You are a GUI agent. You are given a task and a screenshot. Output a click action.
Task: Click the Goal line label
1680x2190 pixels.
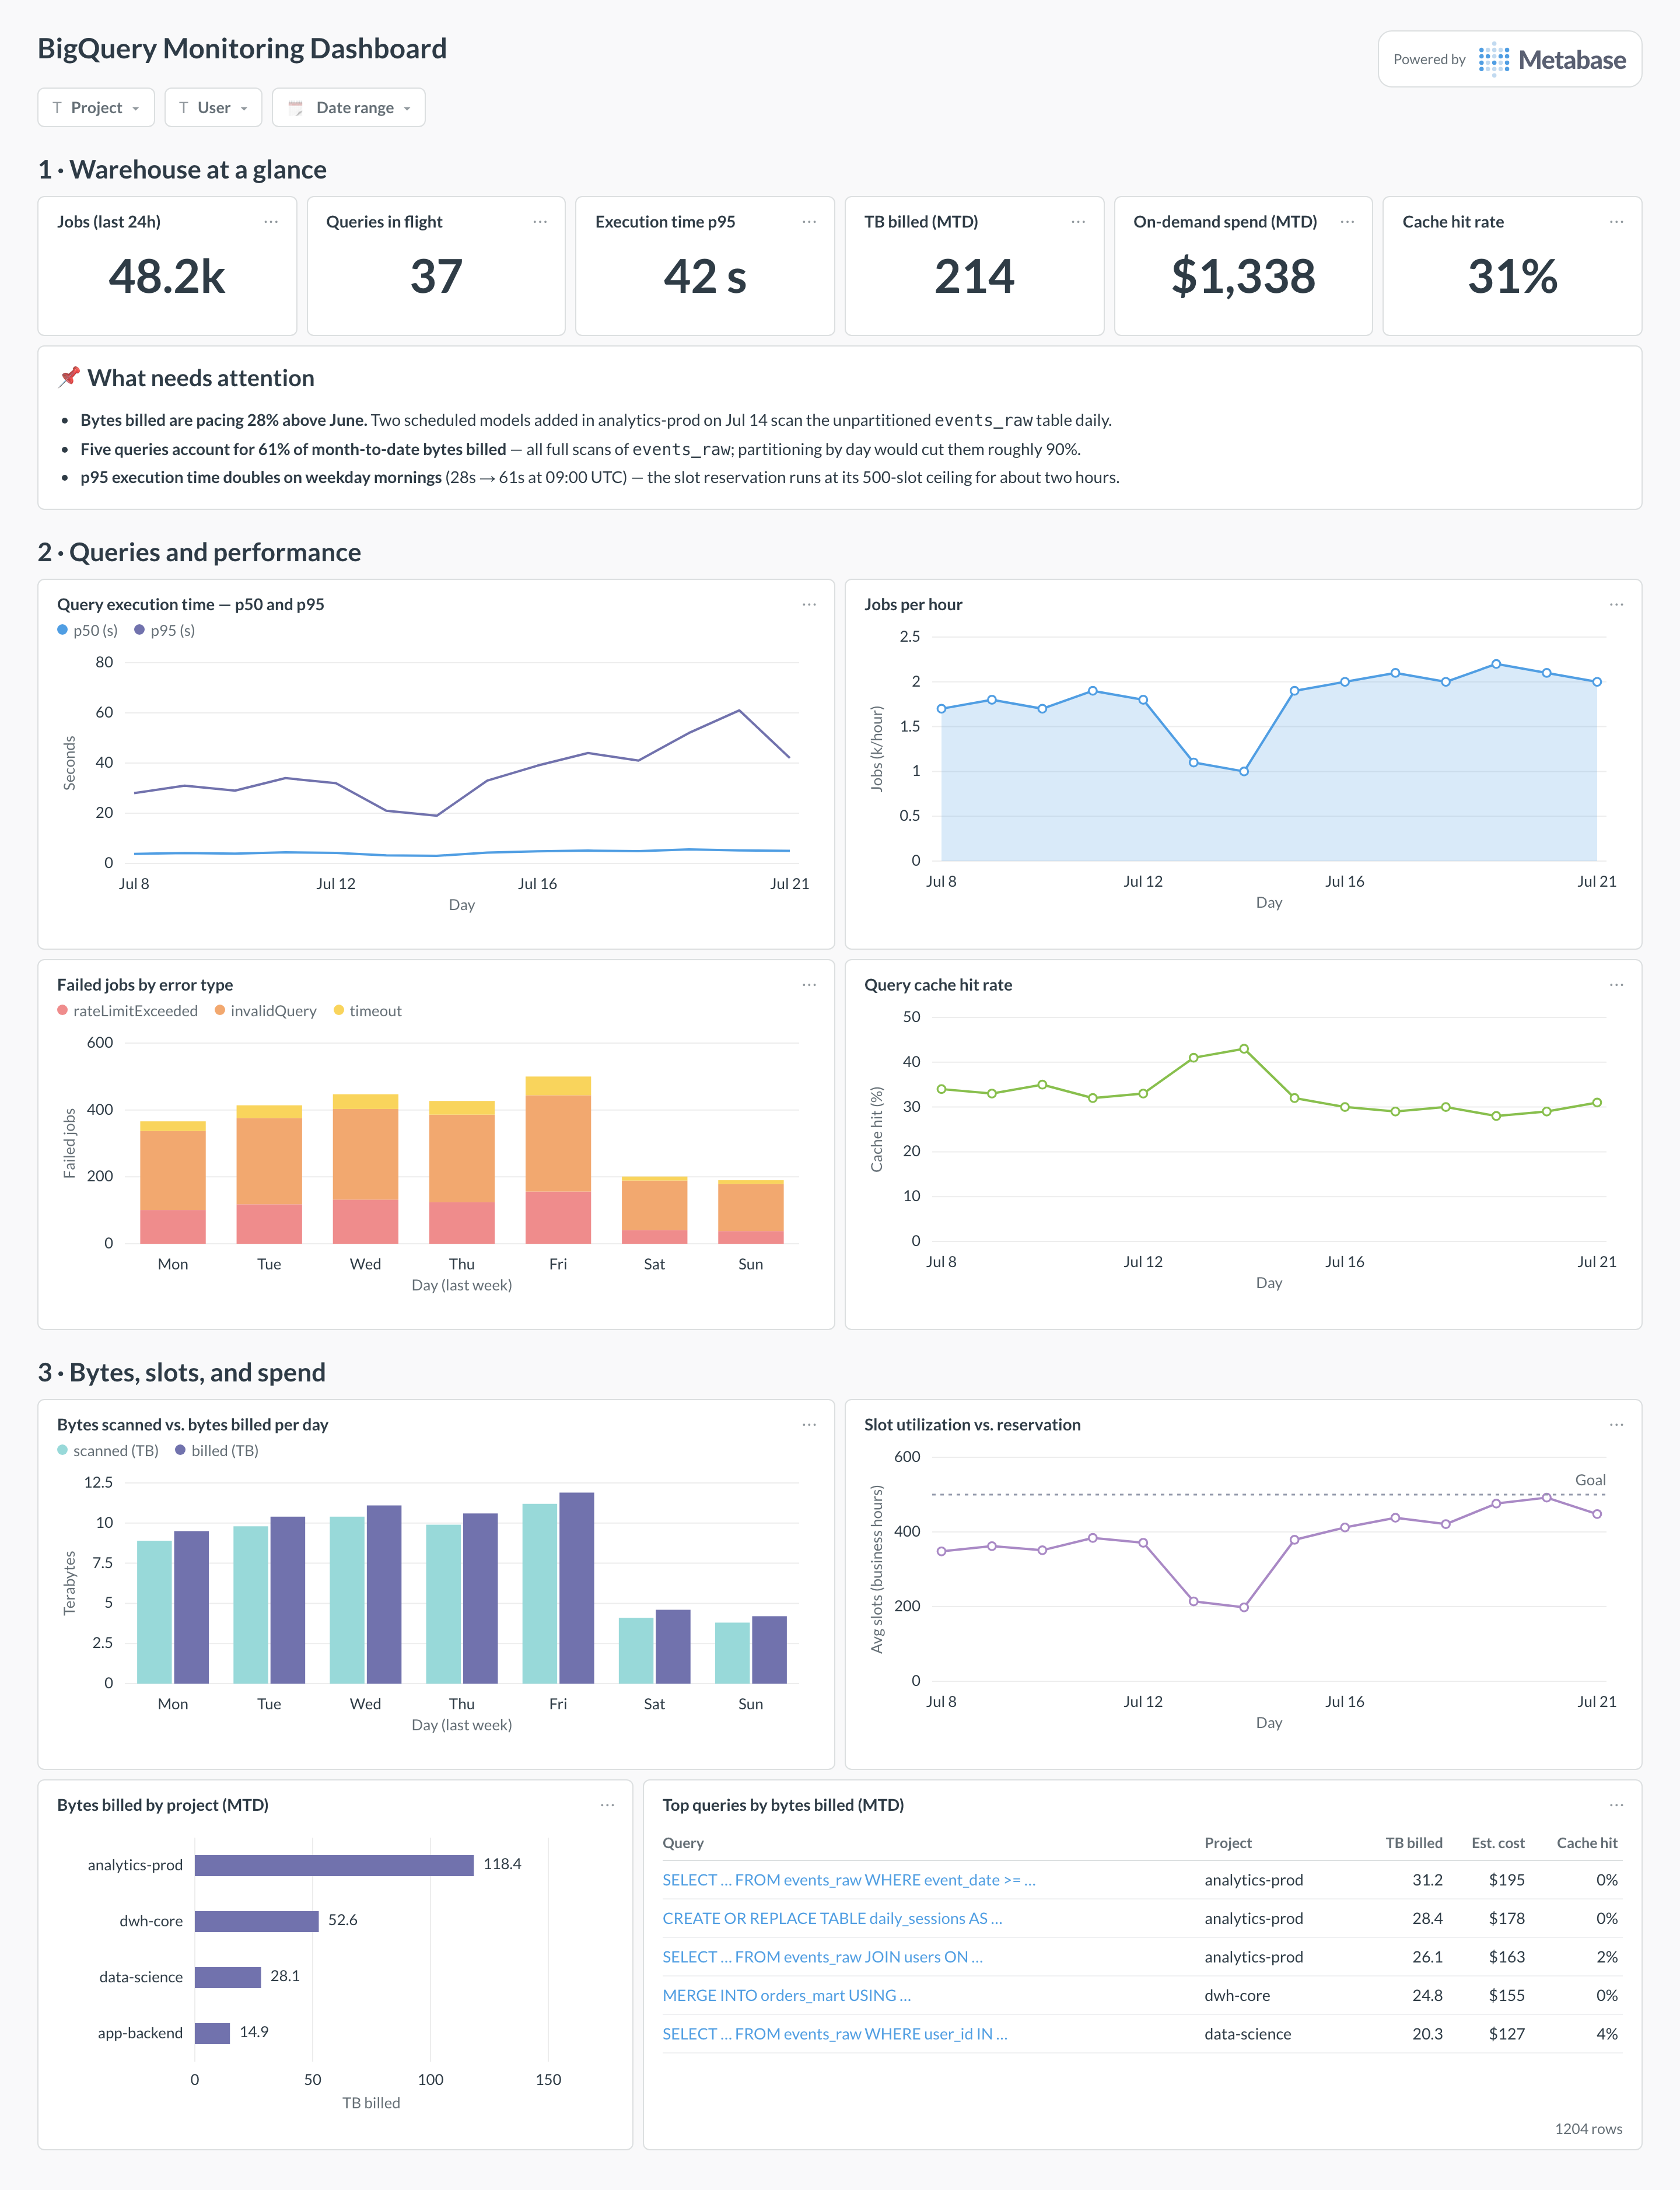pos(1590,1480)
